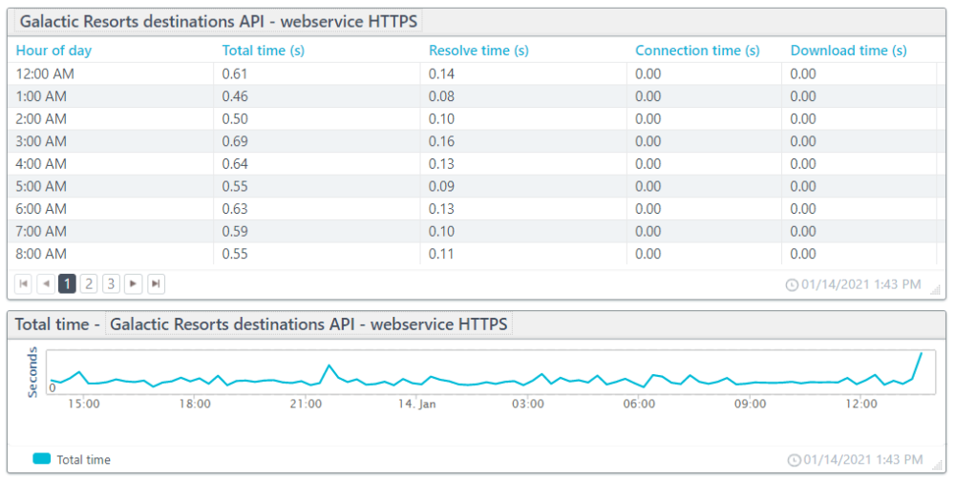Click resolve time value 0.09
This screenshot has width=955, height=480.
click(441, 186)
